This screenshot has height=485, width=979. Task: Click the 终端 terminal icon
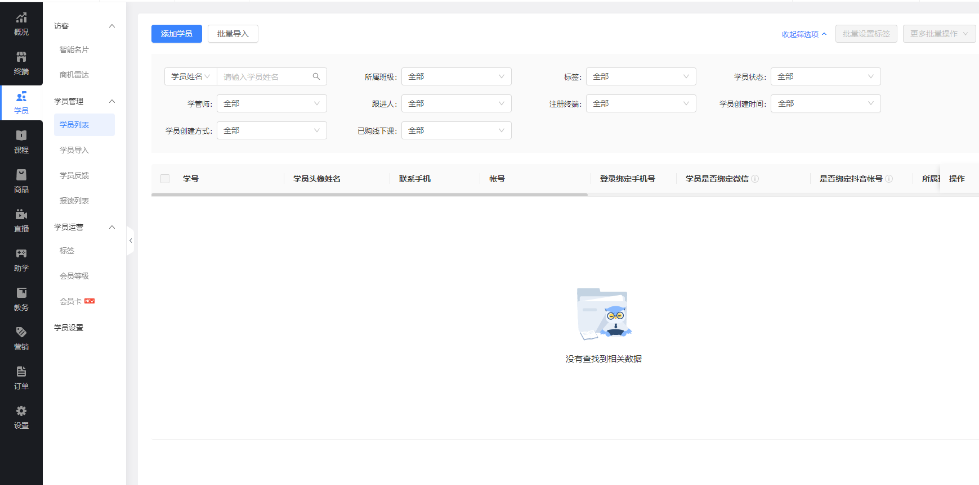(21, 57)
